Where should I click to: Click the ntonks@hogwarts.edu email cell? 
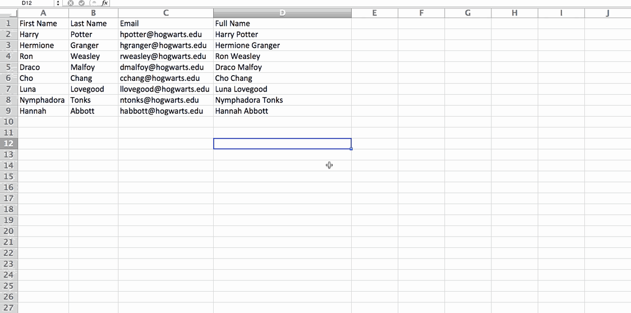click(166, 100)
